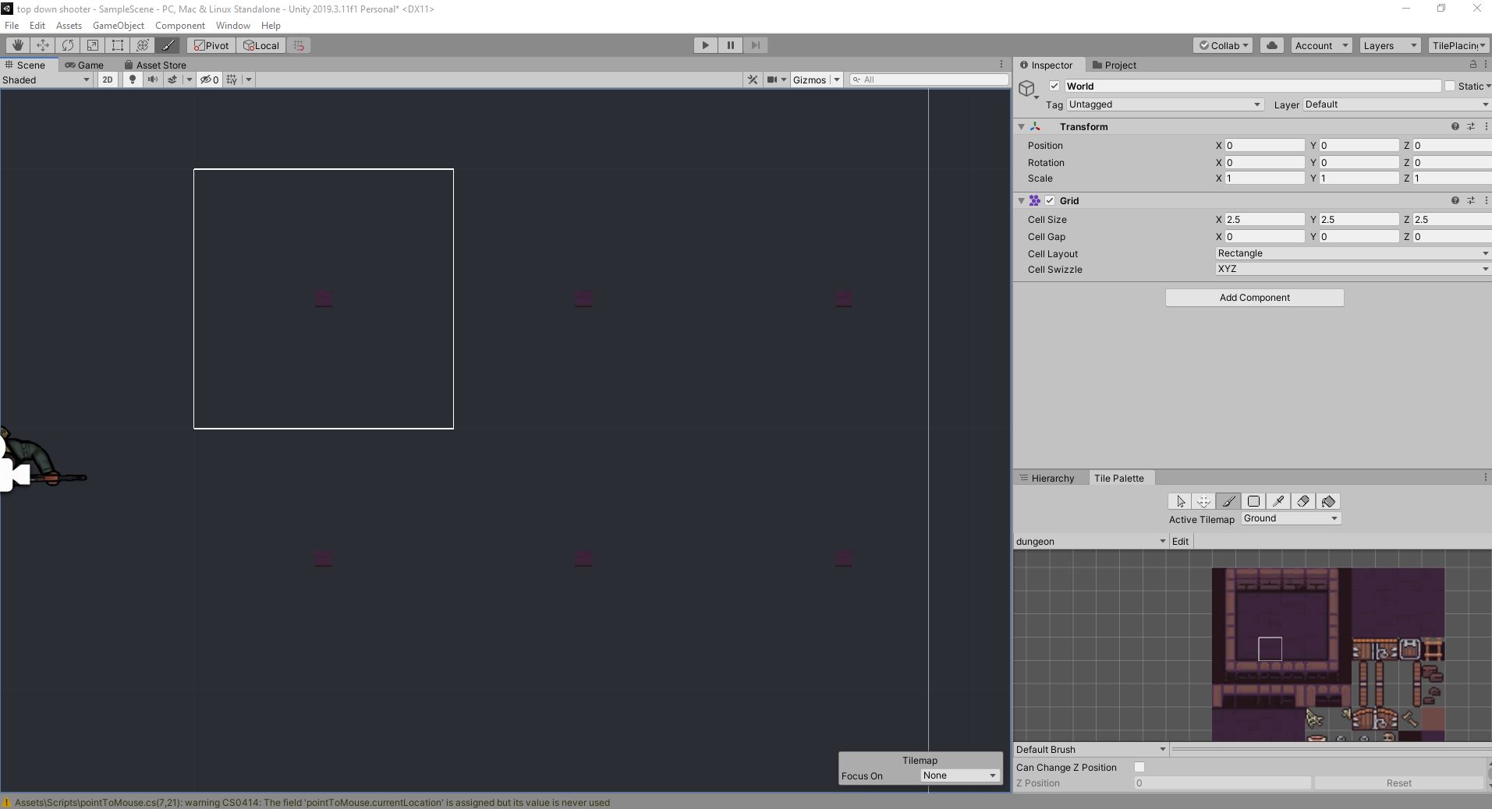Enable Can Change Z Position checkbox

1140,767
